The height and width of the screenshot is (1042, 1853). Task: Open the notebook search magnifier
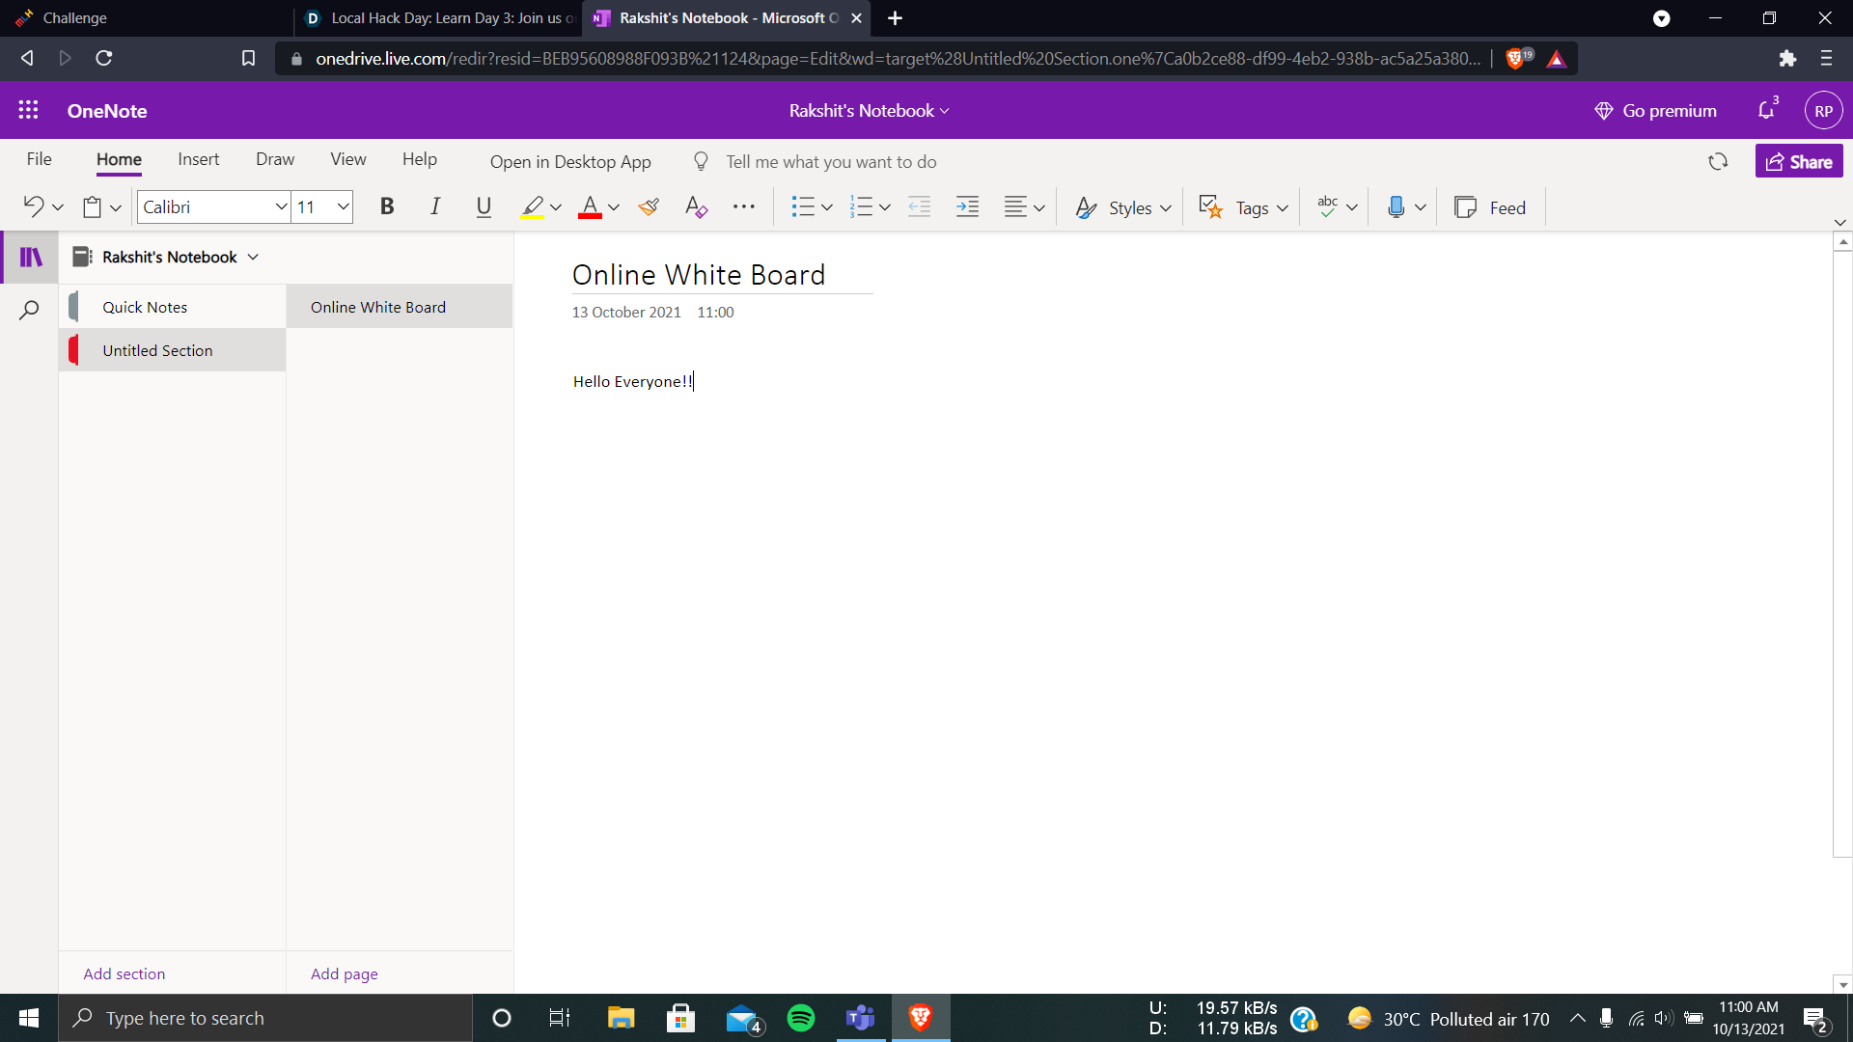point(29,311)
